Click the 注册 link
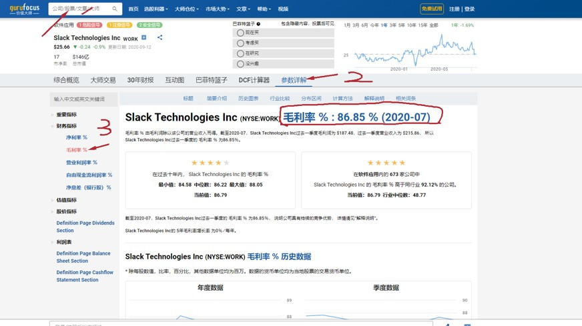Screen dimensions: 582x326 coord(455,9)
